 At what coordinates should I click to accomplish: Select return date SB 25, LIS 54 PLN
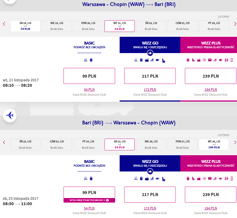pos(120,144)
